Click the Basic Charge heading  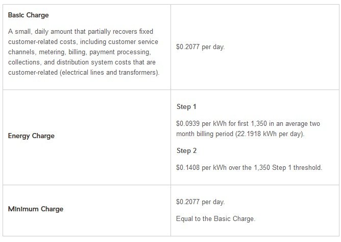pos(28,15)
